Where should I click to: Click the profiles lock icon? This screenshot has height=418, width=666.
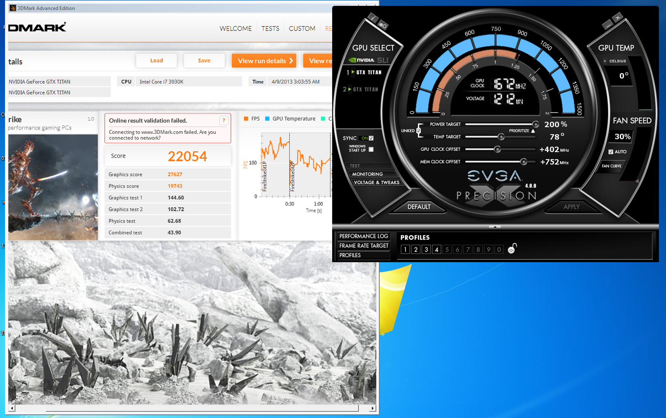tap(512, 249)
